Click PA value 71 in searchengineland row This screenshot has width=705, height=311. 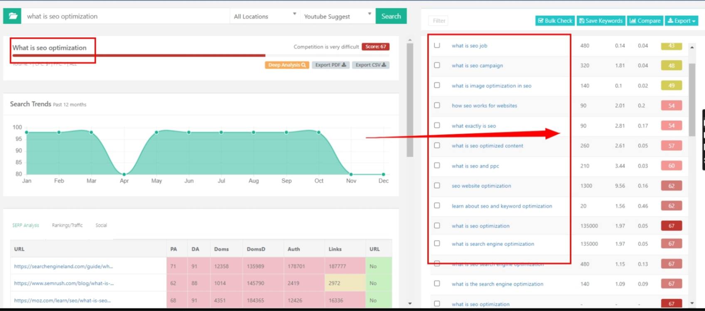pos(173,266)
